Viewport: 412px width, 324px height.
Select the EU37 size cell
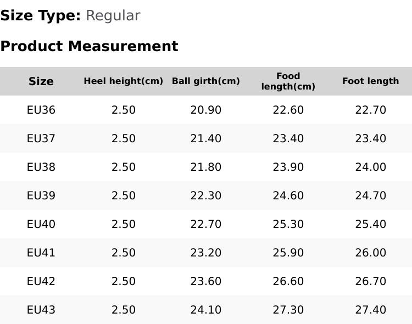click(41, 138)
